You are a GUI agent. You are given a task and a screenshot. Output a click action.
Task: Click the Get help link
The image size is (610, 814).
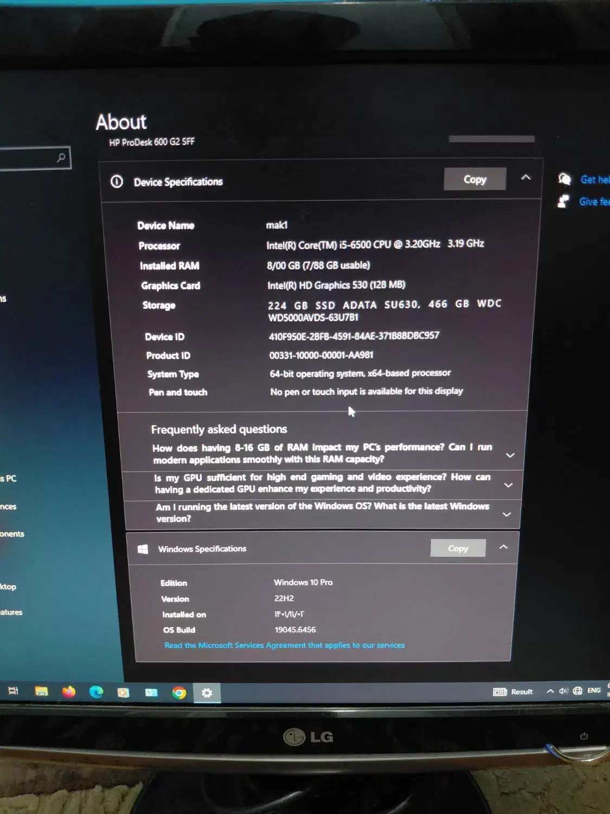(594, 180)
